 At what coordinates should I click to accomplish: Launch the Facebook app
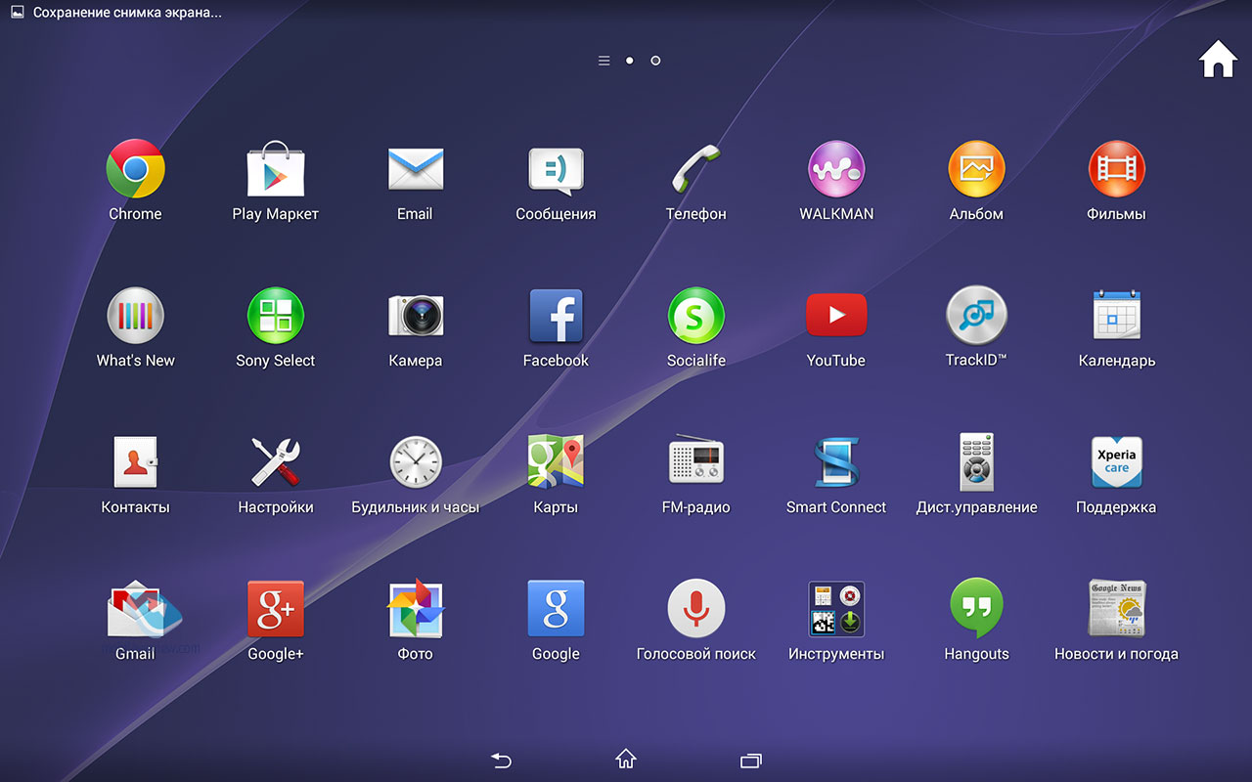click(x=556, y=316)
